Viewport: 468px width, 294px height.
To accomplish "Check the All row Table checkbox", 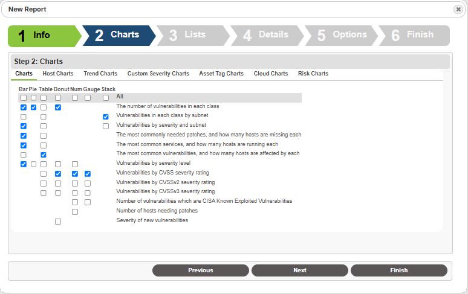I will [x=44, y=98].
